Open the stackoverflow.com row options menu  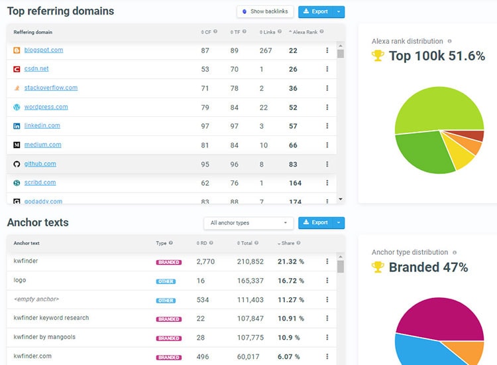[x=327, y=88]
